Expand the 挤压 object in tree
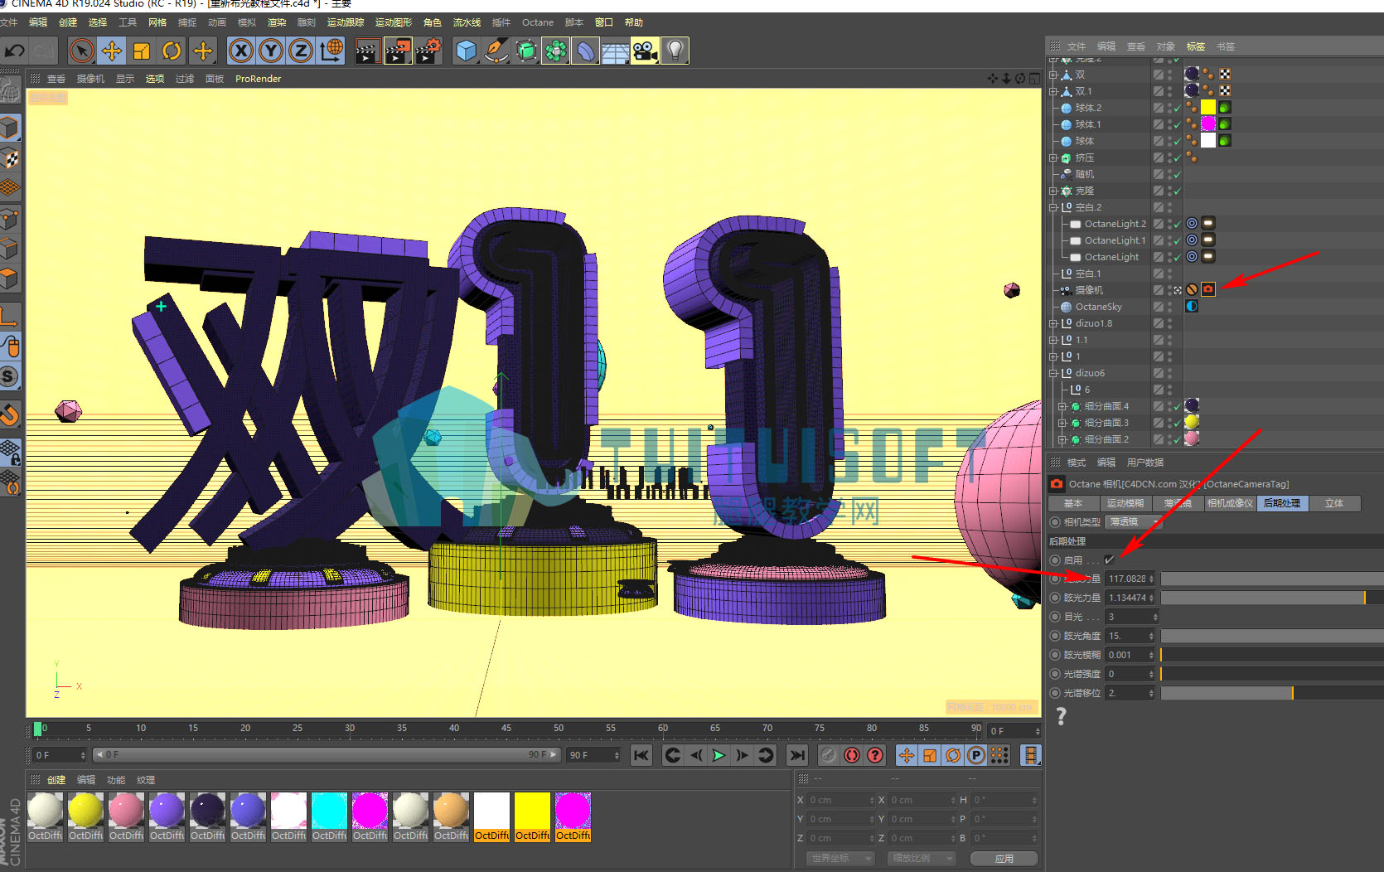 1053,157
